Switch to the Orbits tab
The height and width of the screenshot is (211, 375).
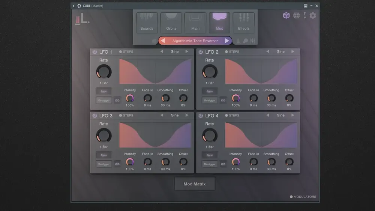pyautogui.click(x=171, y=23)
